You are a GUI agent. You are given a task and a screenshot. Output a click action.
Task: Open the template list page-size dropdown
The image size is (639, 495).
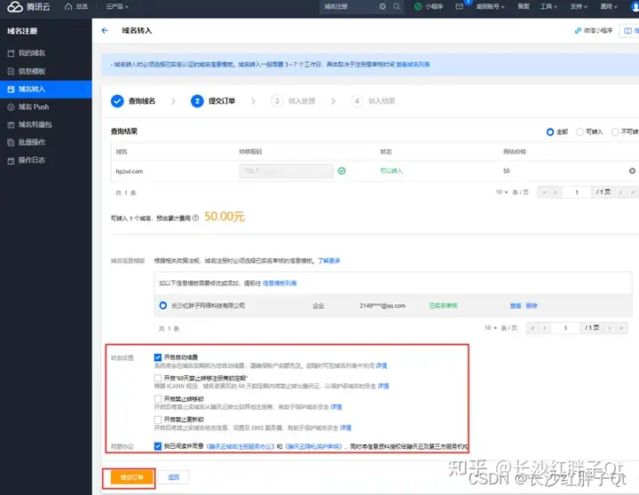(491, 328)
